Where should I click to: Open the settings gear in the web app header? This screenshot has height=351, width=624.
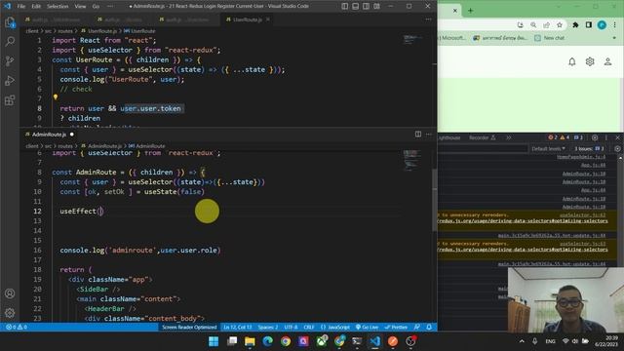pyautogui.click(x=590, y=61)
